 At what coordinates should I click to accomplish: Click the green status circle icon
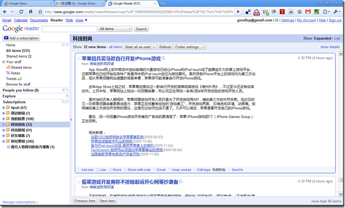tap(276, 20)
